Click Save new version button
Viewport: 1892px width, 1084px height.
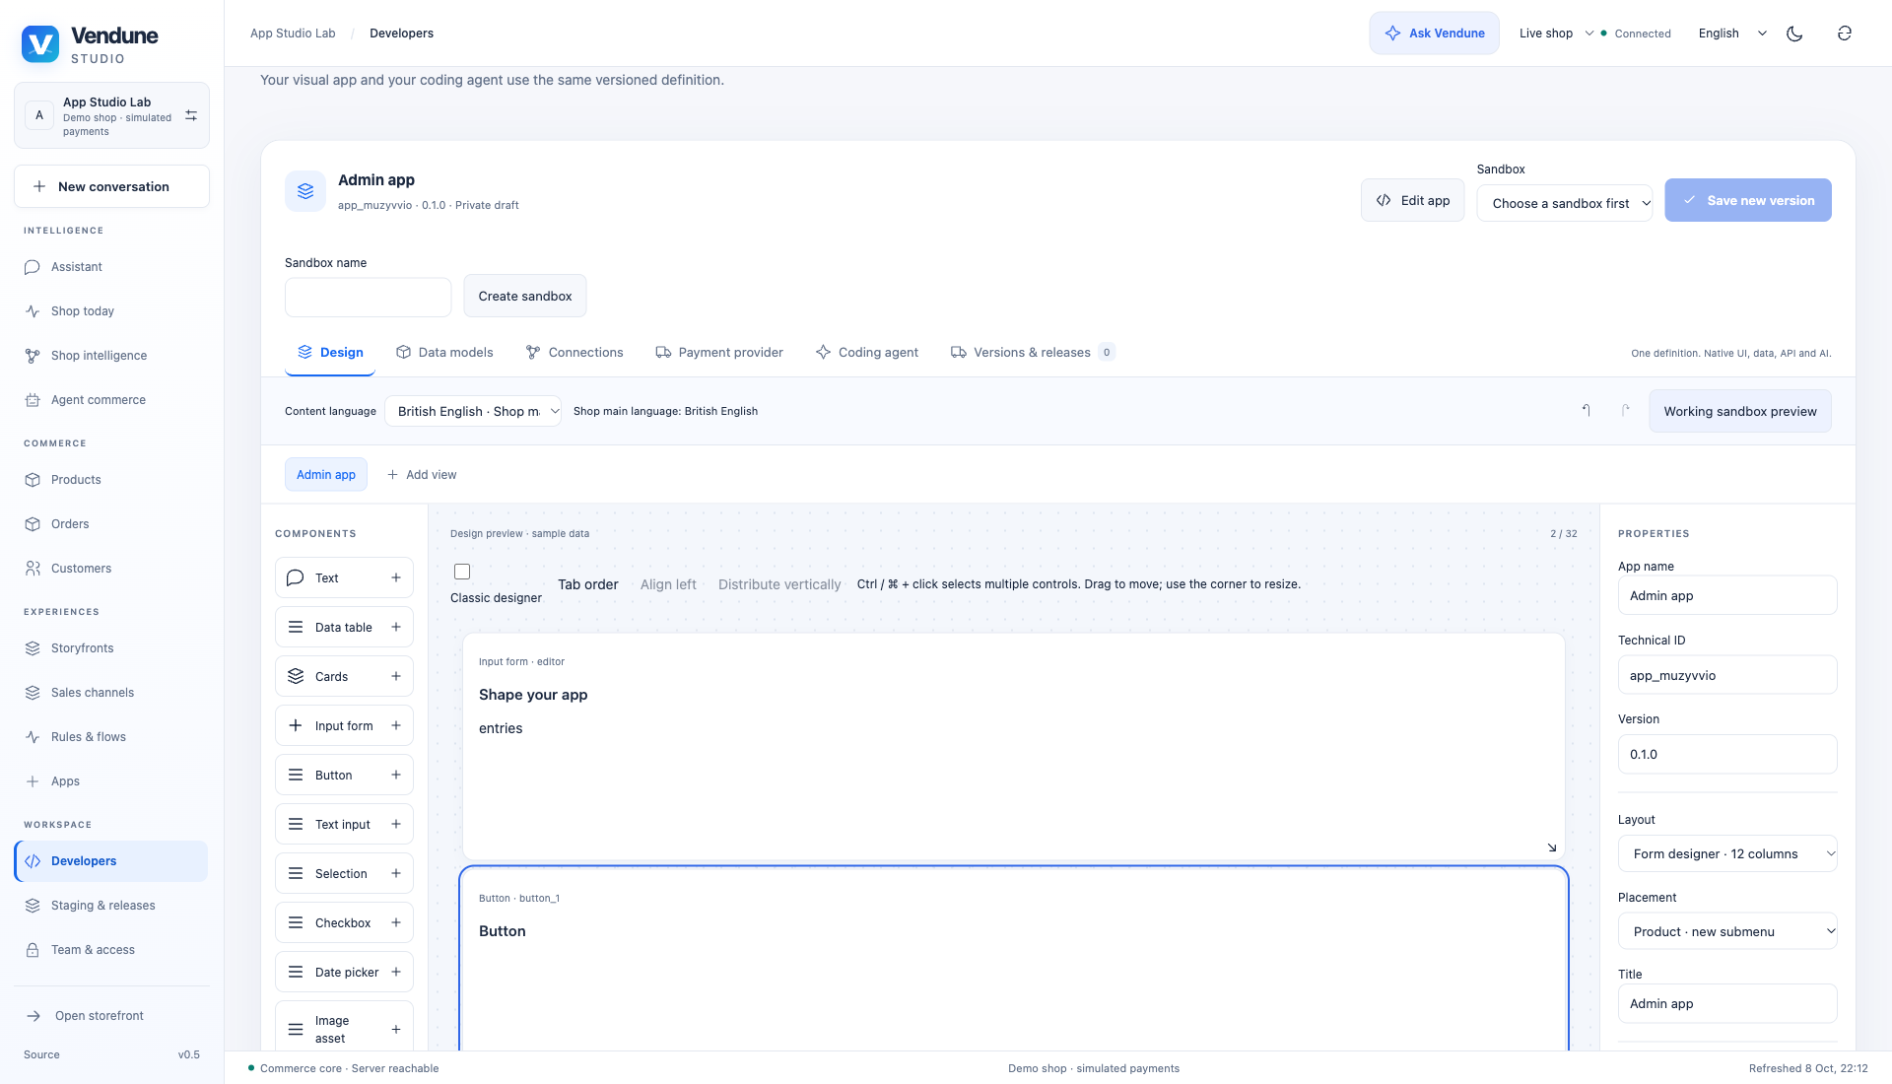1748,200
